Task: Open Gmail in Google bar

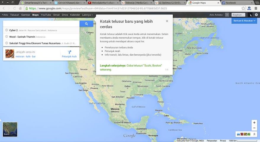Action: [56, 15]
